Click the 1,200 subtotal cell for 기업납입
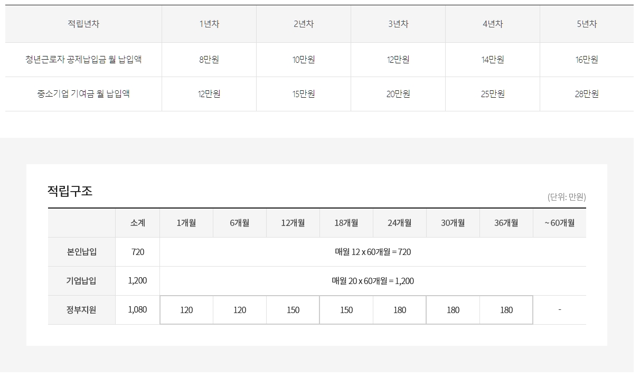The image size is (640, 378). click(137, 281)
